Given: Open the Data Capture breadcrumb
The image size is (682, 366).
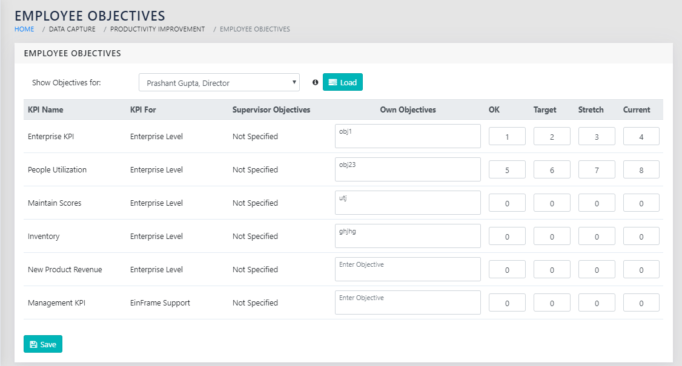Looking at the screenshot, I should coord(72,29).
